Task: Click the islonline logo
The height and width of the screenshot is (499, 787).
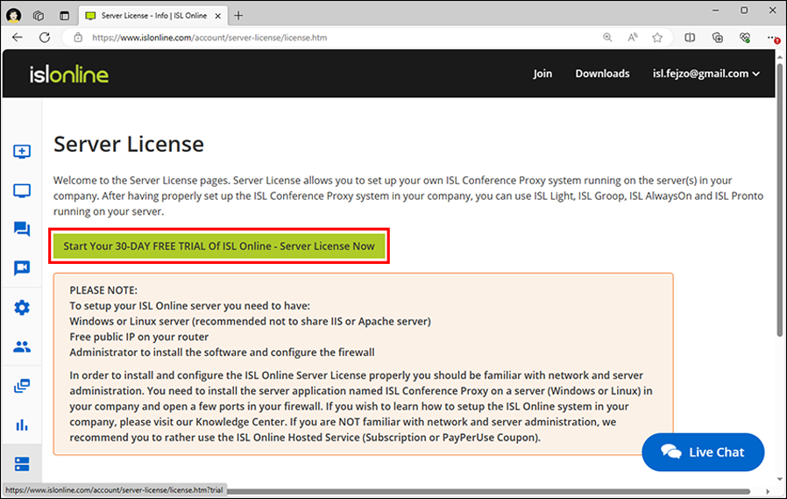Action: click(69, 74)
